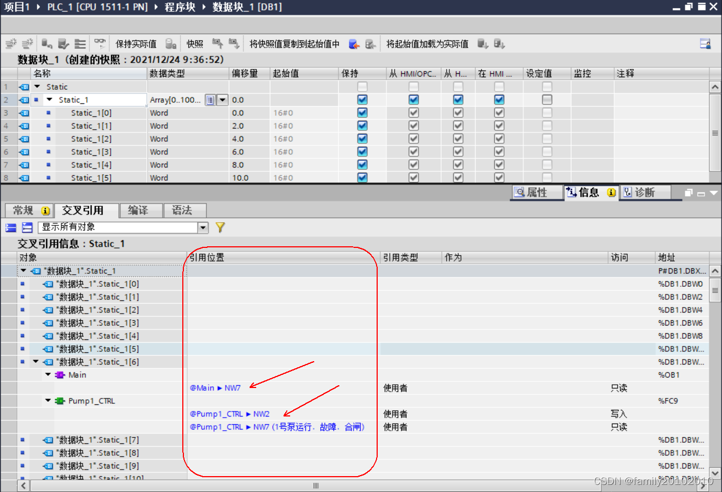Collapse the Static_1[6] cross-reference node
This screenshot has width=722, height=492.
tap(36, 362)
